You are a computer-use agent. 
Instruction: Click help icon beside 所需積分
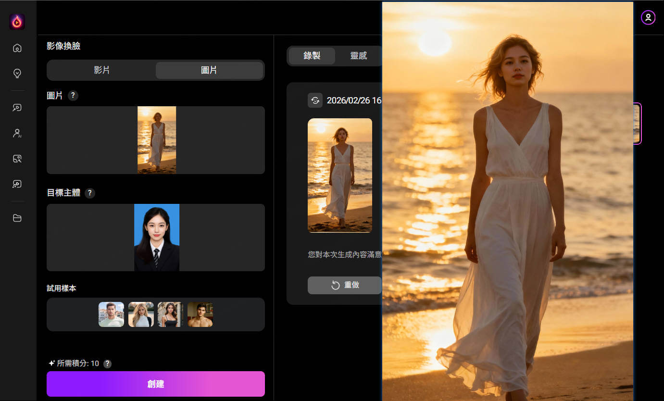pos(108,363)
